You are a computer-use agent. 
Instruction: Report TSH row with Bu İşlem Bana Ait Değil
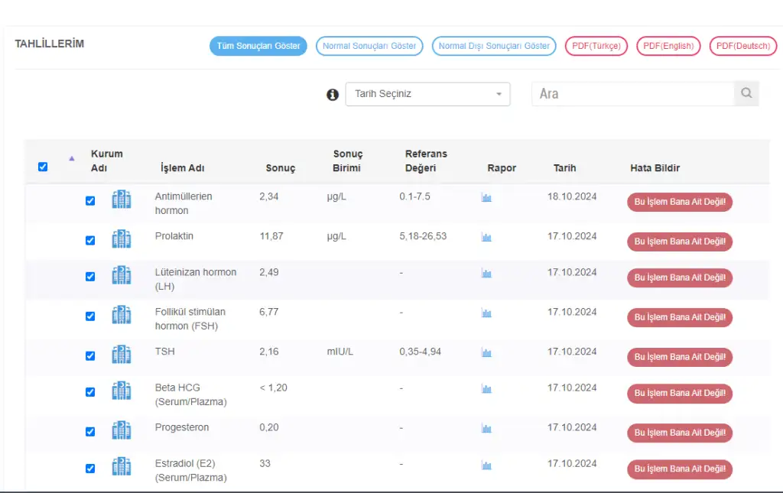[x=679, y=357]
